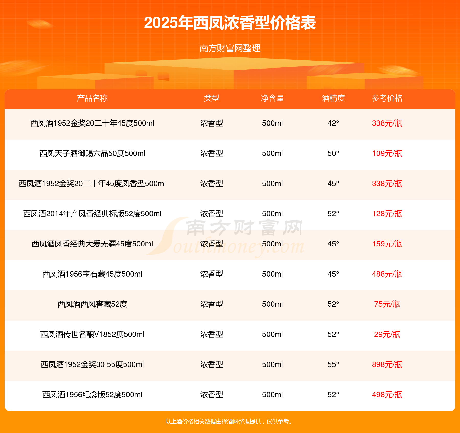
Task: Click "浓香型" in the 1956纪念版 row
Action: pyautogui.click(x=212, y=395)
